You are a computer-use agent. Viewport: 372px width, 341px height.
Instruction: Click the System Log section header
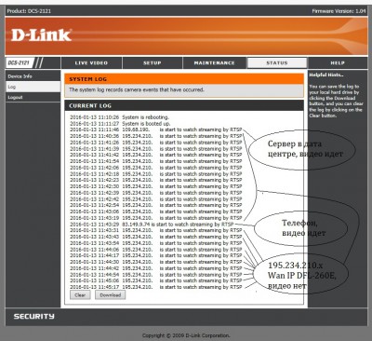pos(184,79)
